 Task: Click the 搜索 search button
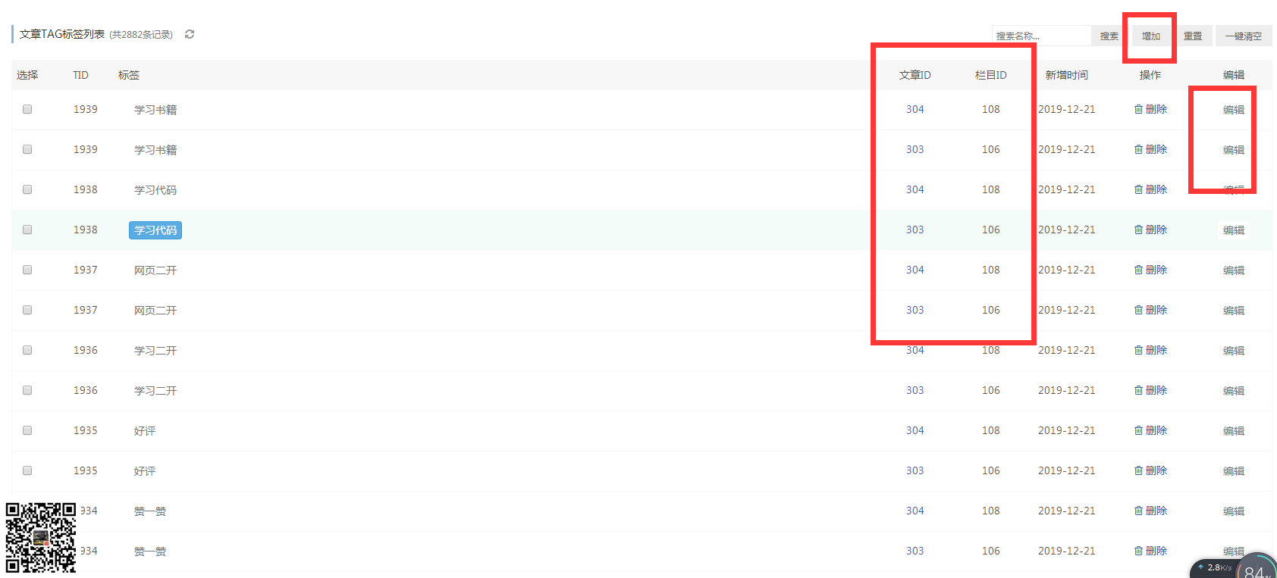click(x=1109, y=36)
